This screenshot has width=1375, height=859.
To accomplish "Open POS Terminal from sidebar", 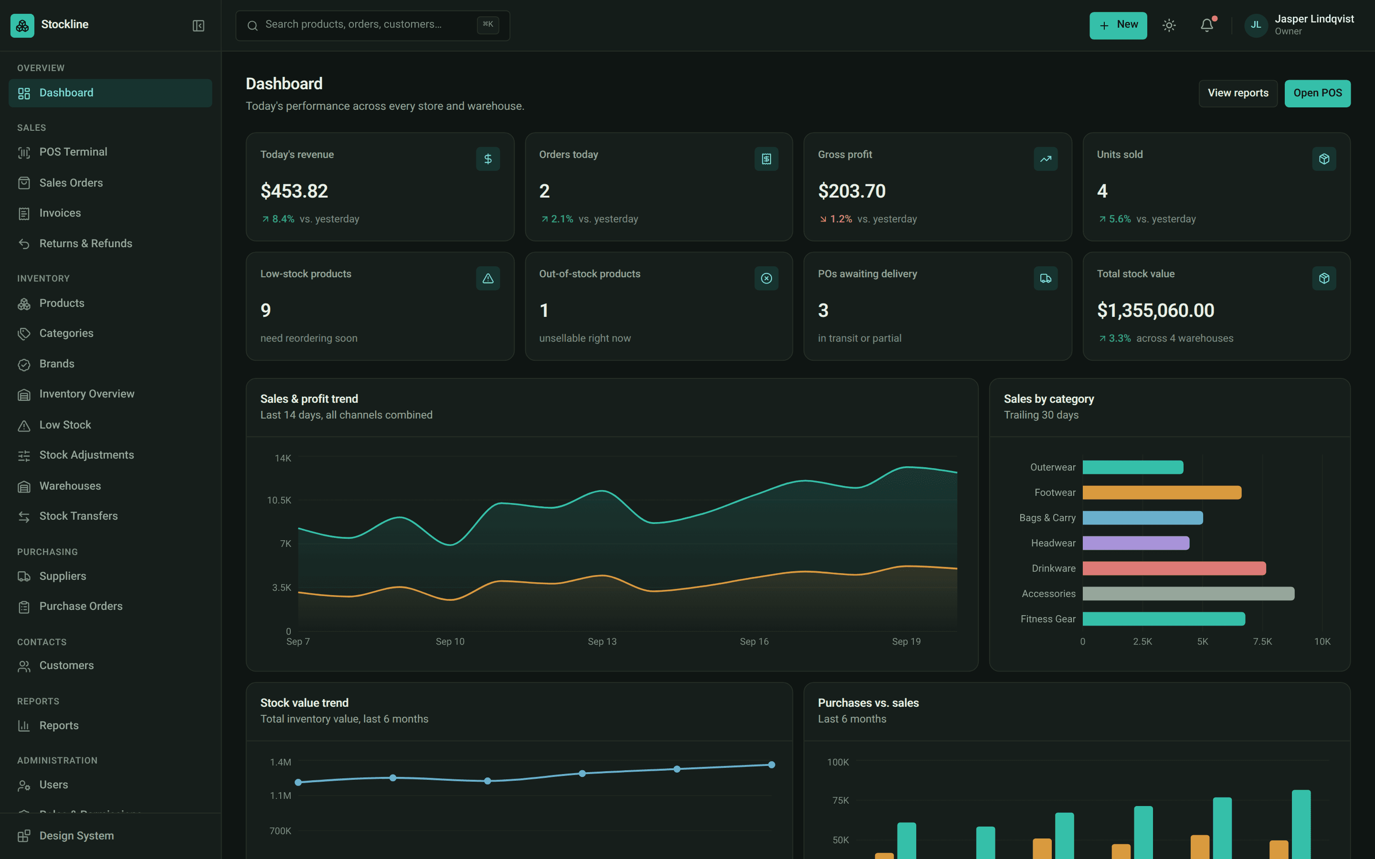I will [110, 152].
